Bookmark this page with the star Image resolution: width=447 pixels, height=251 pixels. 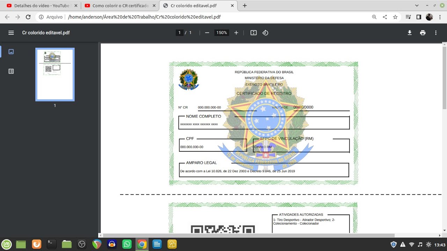pyautogui.click(x=395, y=17)
